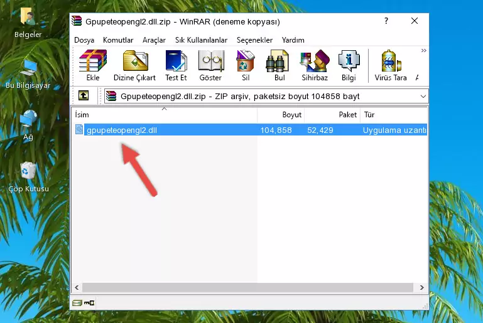483x323 pixels.
Task: Select the Ağ network desktop icon
Action: (28, 125)
